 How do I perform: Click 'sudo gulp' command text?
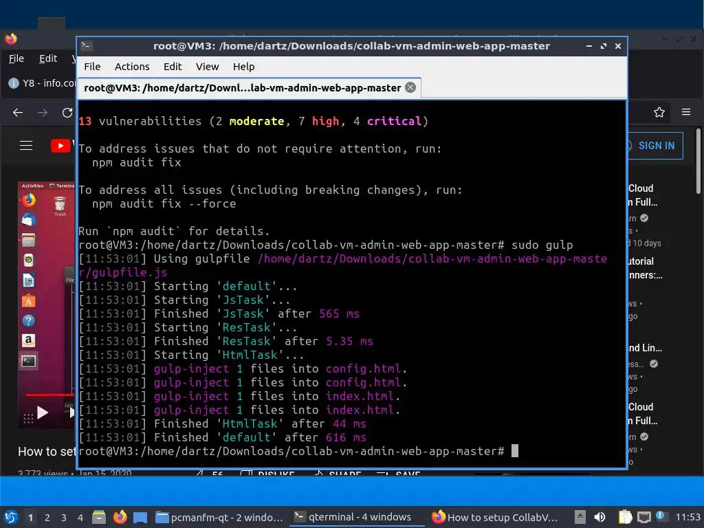[x=542, y=245]
